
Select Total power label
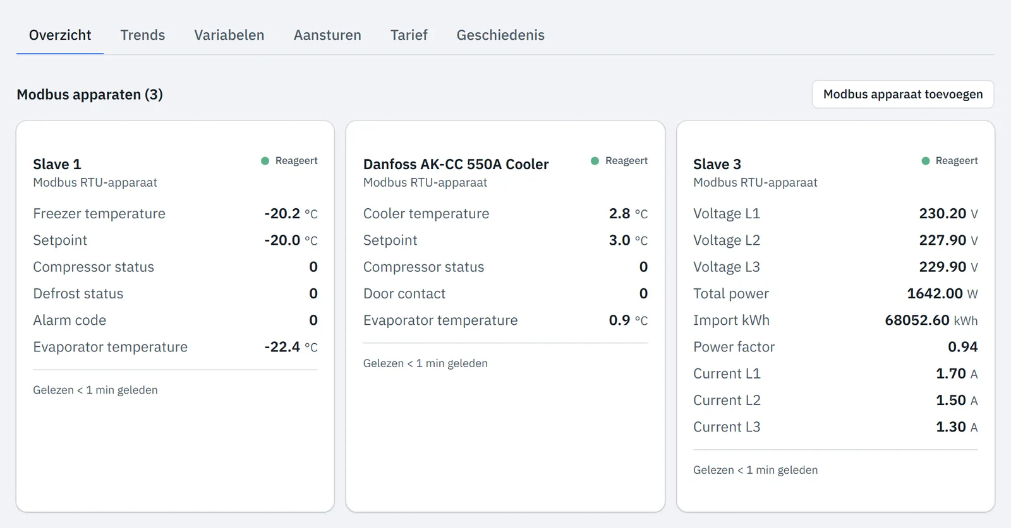tap(731, 294)
